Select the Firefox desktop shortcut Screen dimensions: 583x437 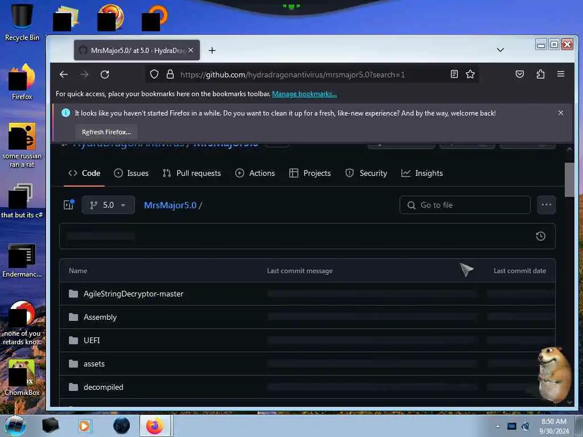point(22,82)
